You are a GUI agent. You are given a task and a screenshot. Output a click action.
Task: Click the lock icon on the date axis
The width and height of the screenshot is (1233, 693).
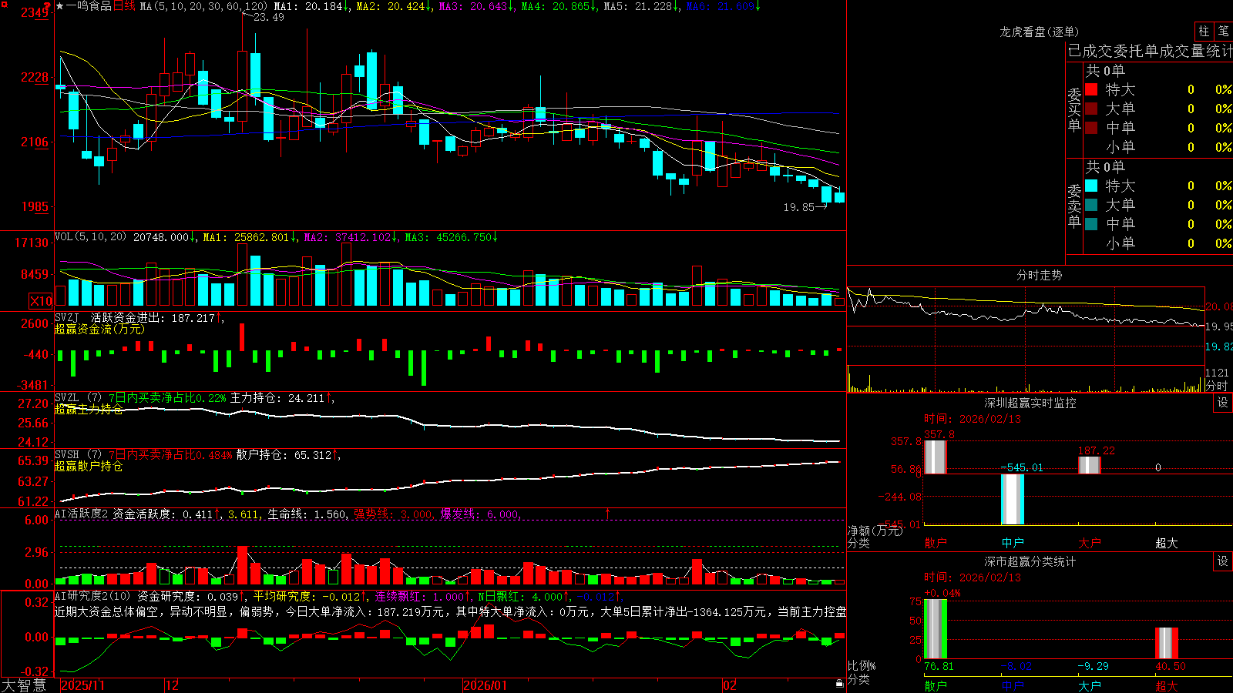[839, 684]
